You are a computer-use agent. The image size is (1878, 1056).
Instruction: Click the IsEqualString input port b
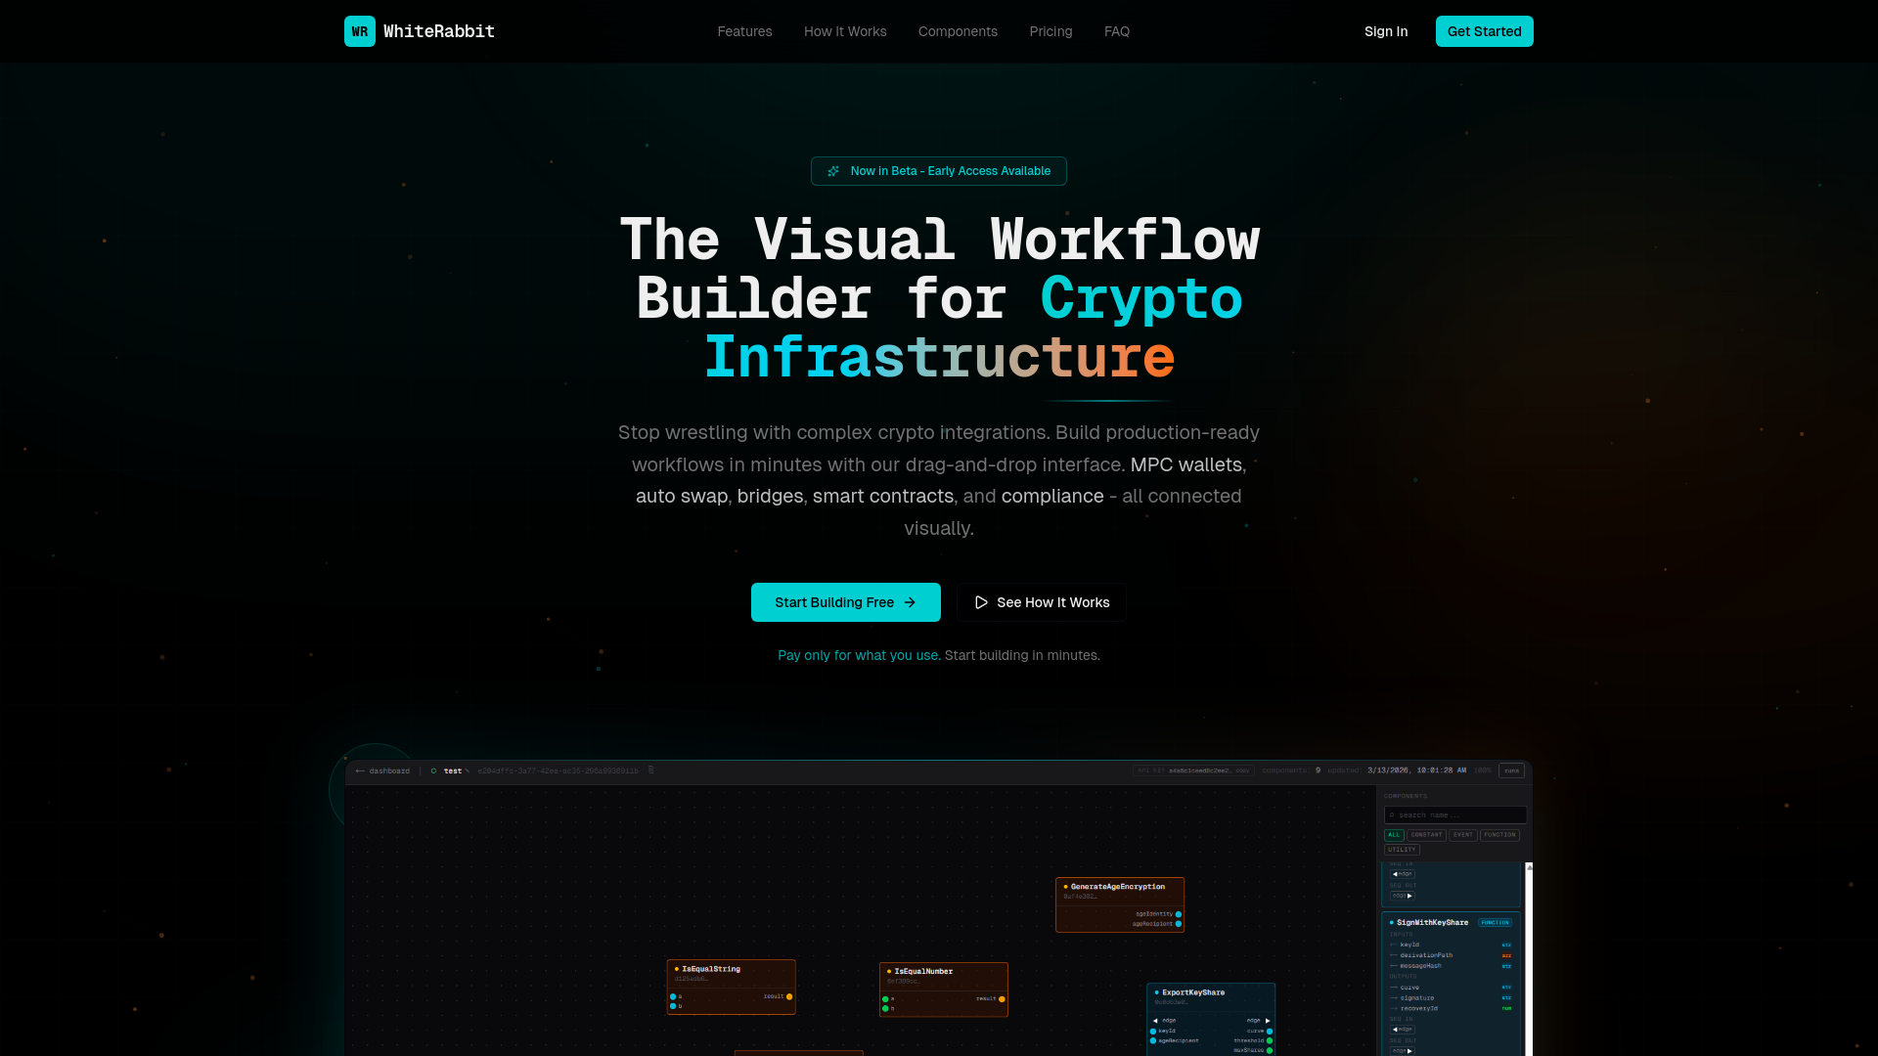coord(673,1006)
